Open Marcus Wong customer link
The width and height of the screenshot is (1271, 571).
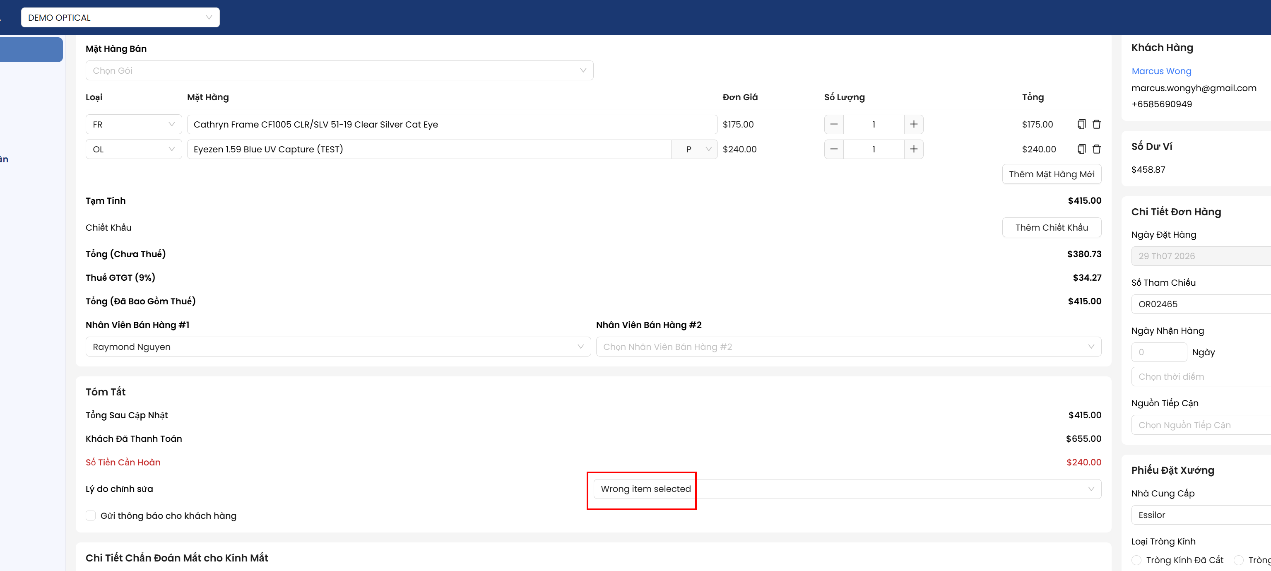click(x=1161, y=71)
